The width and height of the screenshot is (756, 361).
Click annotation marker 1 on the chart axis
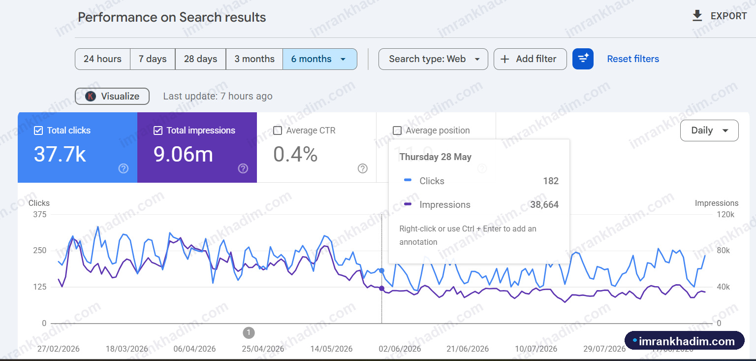click(249, 333)
